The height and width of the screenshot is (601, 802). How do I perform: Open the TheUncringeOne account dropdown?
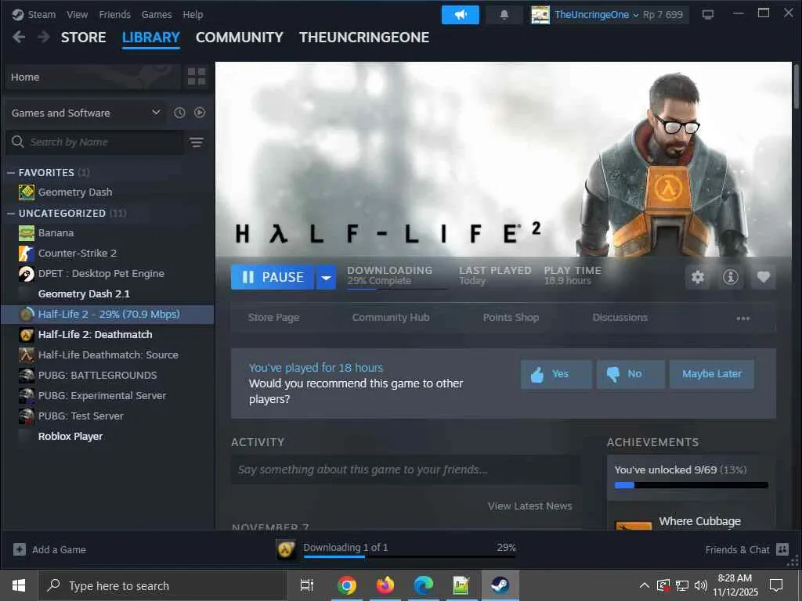coord(596,15)
